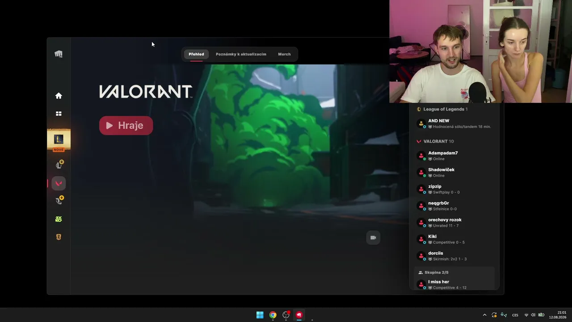Image resolution: width=572 pixels, height=322 pixels.
Task: Select the VALORANT game icon in sidebar
Action: pos(59,183)
